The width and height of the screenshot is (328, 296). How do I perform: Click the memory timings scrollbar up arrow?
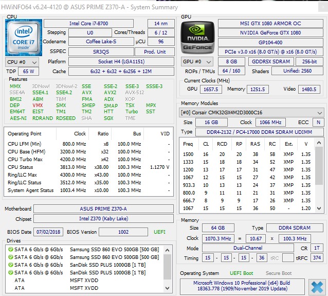[x=319, y=143]
